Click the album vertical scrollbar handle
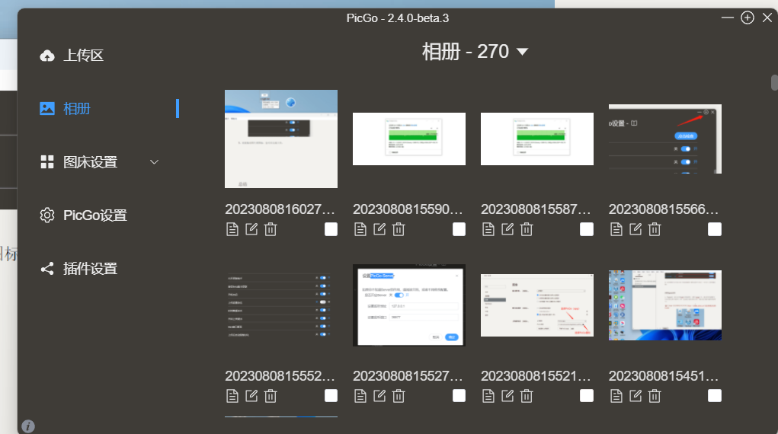The height and width of the screenshot is (434, 778). click(x=774, y=82)
